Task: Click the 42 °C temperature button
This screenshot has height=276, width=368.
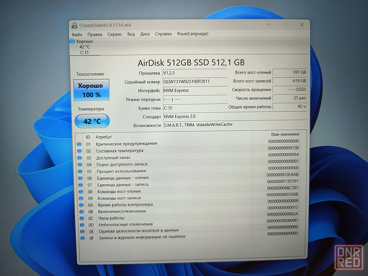Action: [92, 121]
